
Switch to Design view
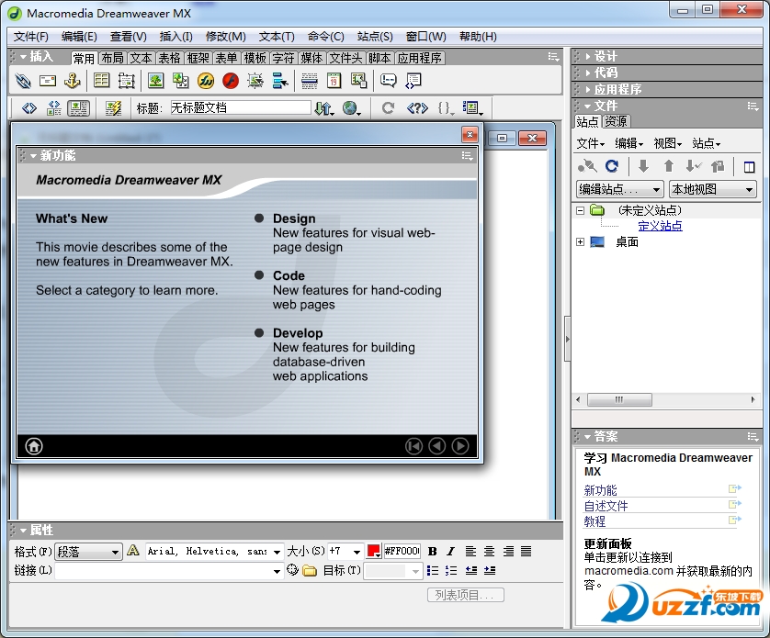click(x=79, y=108)
